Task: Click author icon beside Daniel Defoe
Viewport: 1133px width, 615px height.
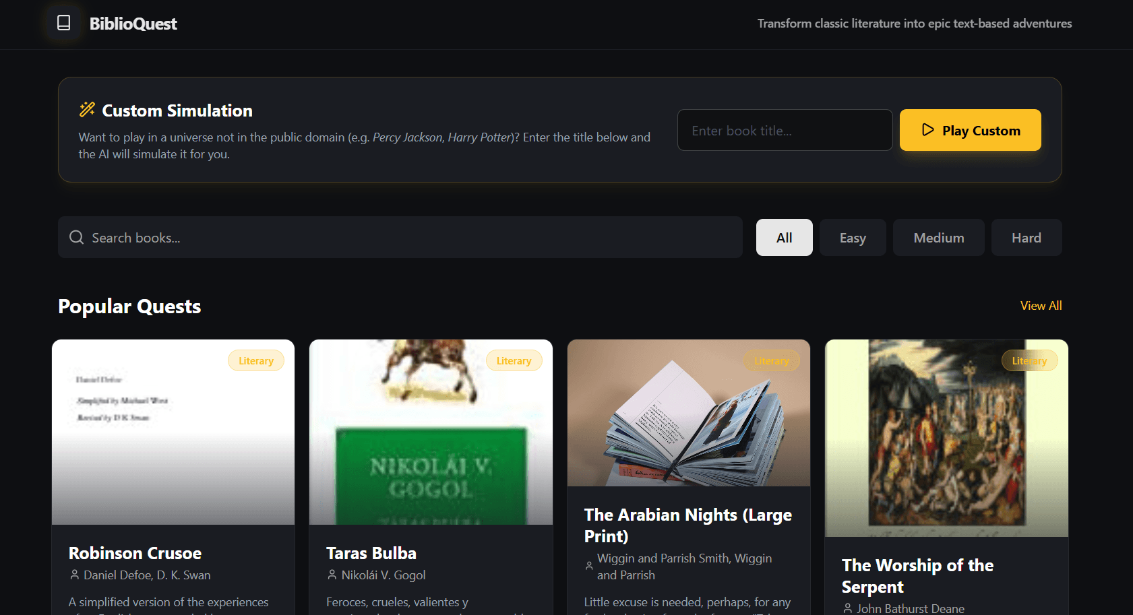Action: click(74, 575)
